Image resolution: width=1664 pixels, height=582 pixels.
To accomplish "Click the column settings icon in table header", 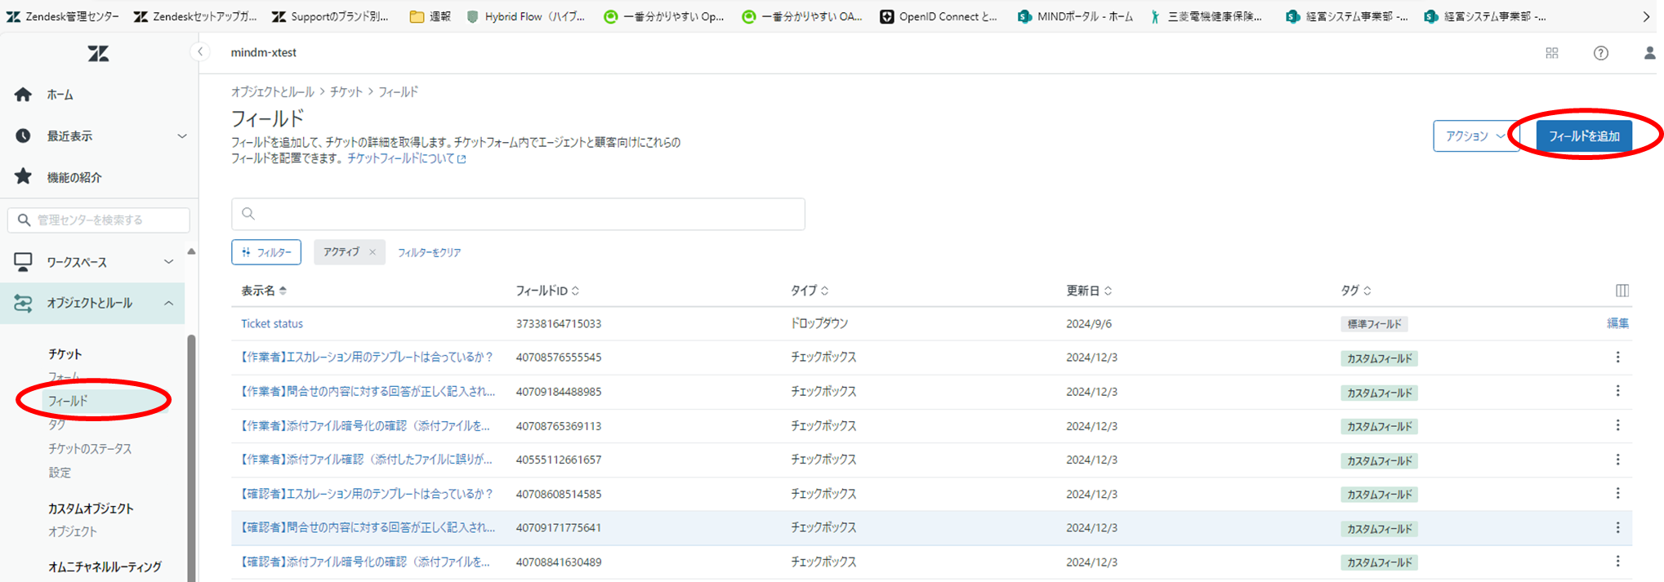I will point(1622,291).
